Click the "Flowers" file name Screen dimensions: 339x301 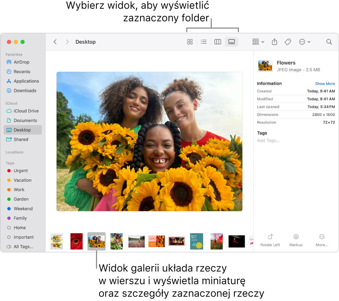pyautogui.click(x=286, y=63)
